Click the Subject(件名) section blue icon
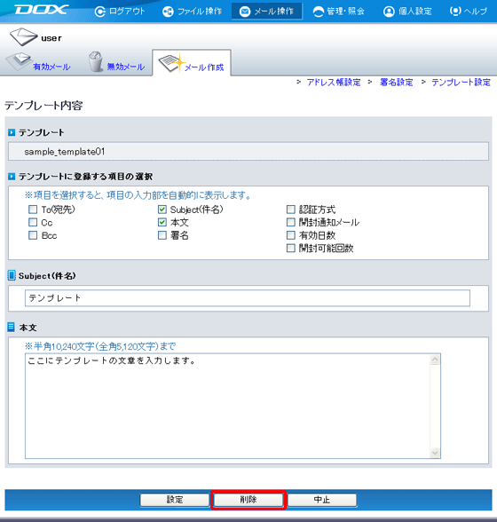The width and height of the screenshot is (497, 522). [x=12, y=275]
